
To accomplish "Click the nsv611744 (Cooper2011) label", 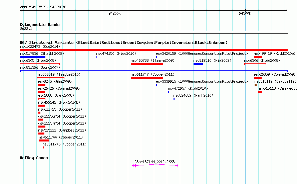I will [61, 137].
